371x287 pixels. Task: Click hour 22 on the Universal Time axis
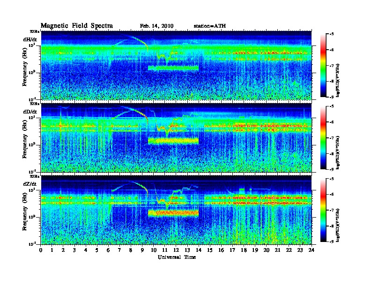(289, 250)
